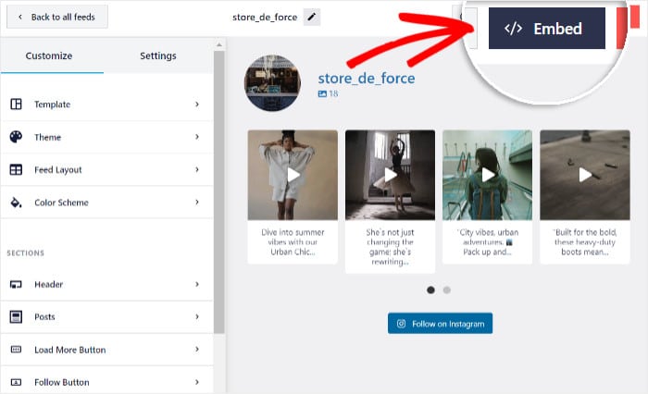Screen dimensions: 648x394
Task: Click the posts count image icon beside 18
Action: tap(322, 93)
